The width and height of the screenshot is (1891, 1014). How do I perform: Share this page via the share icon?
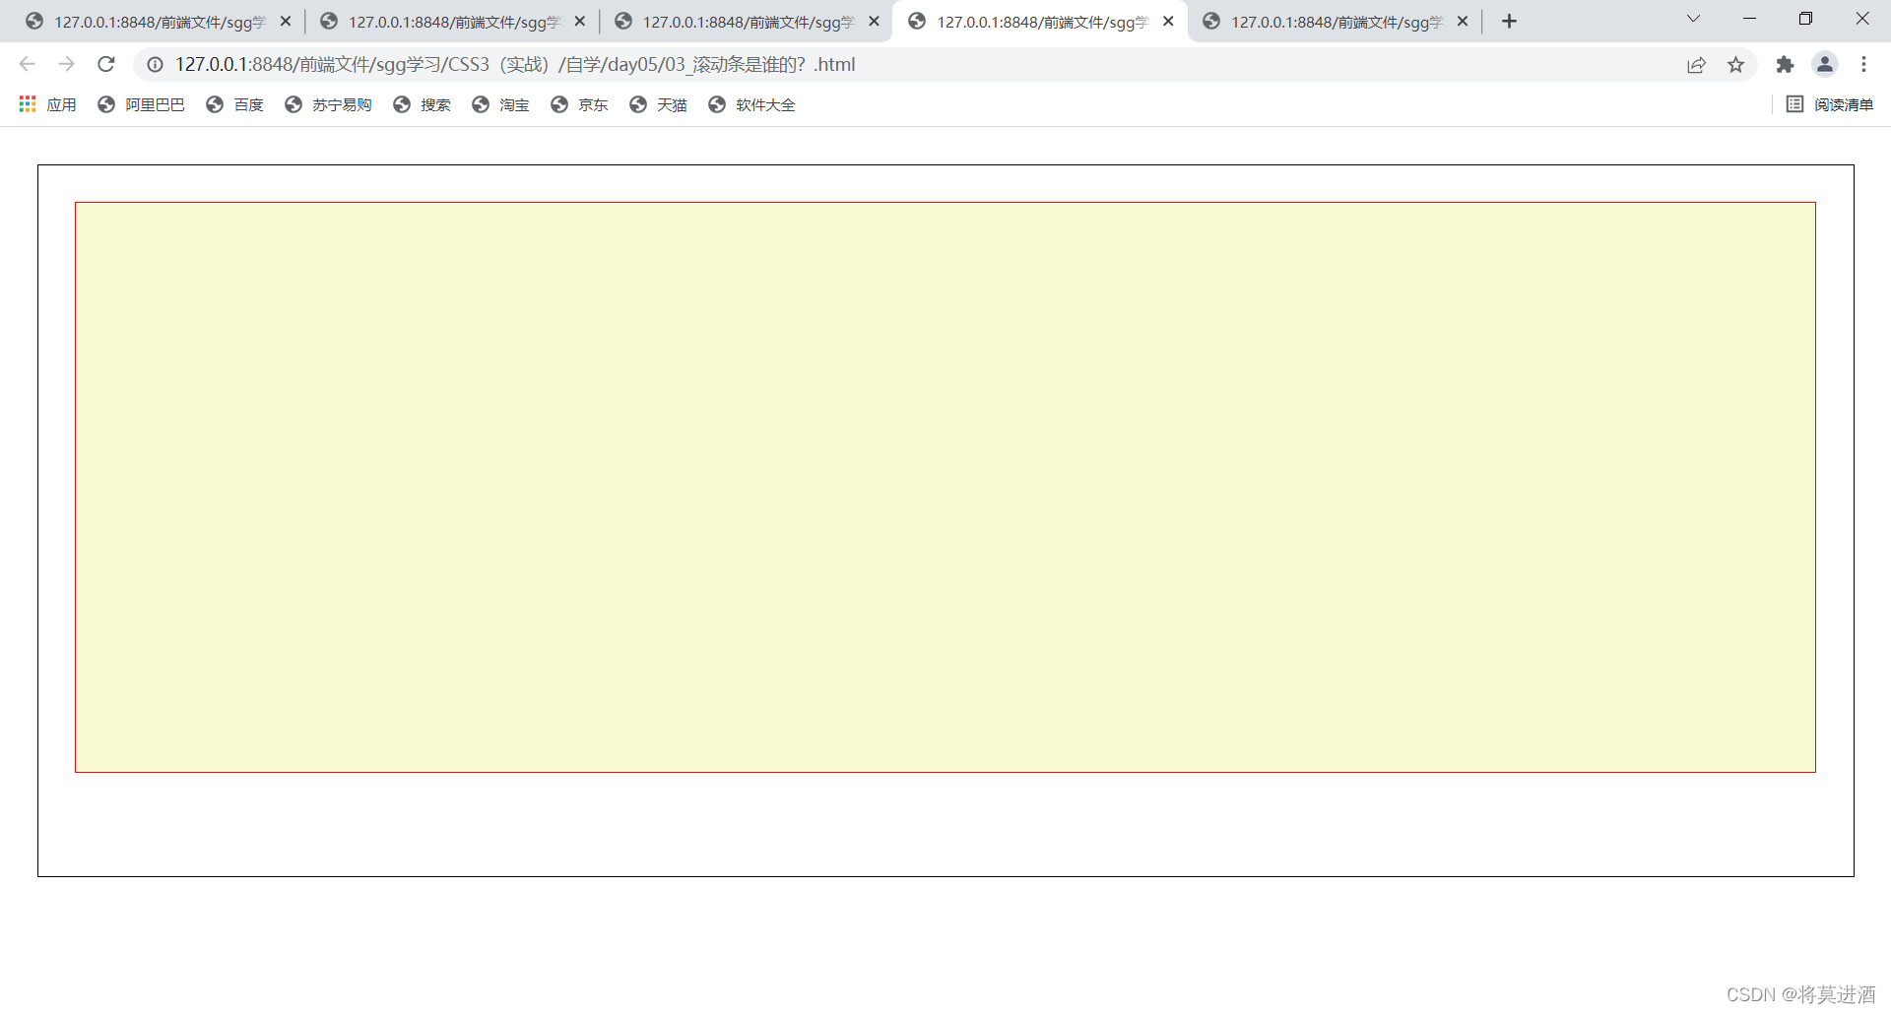click(1696, 65)
